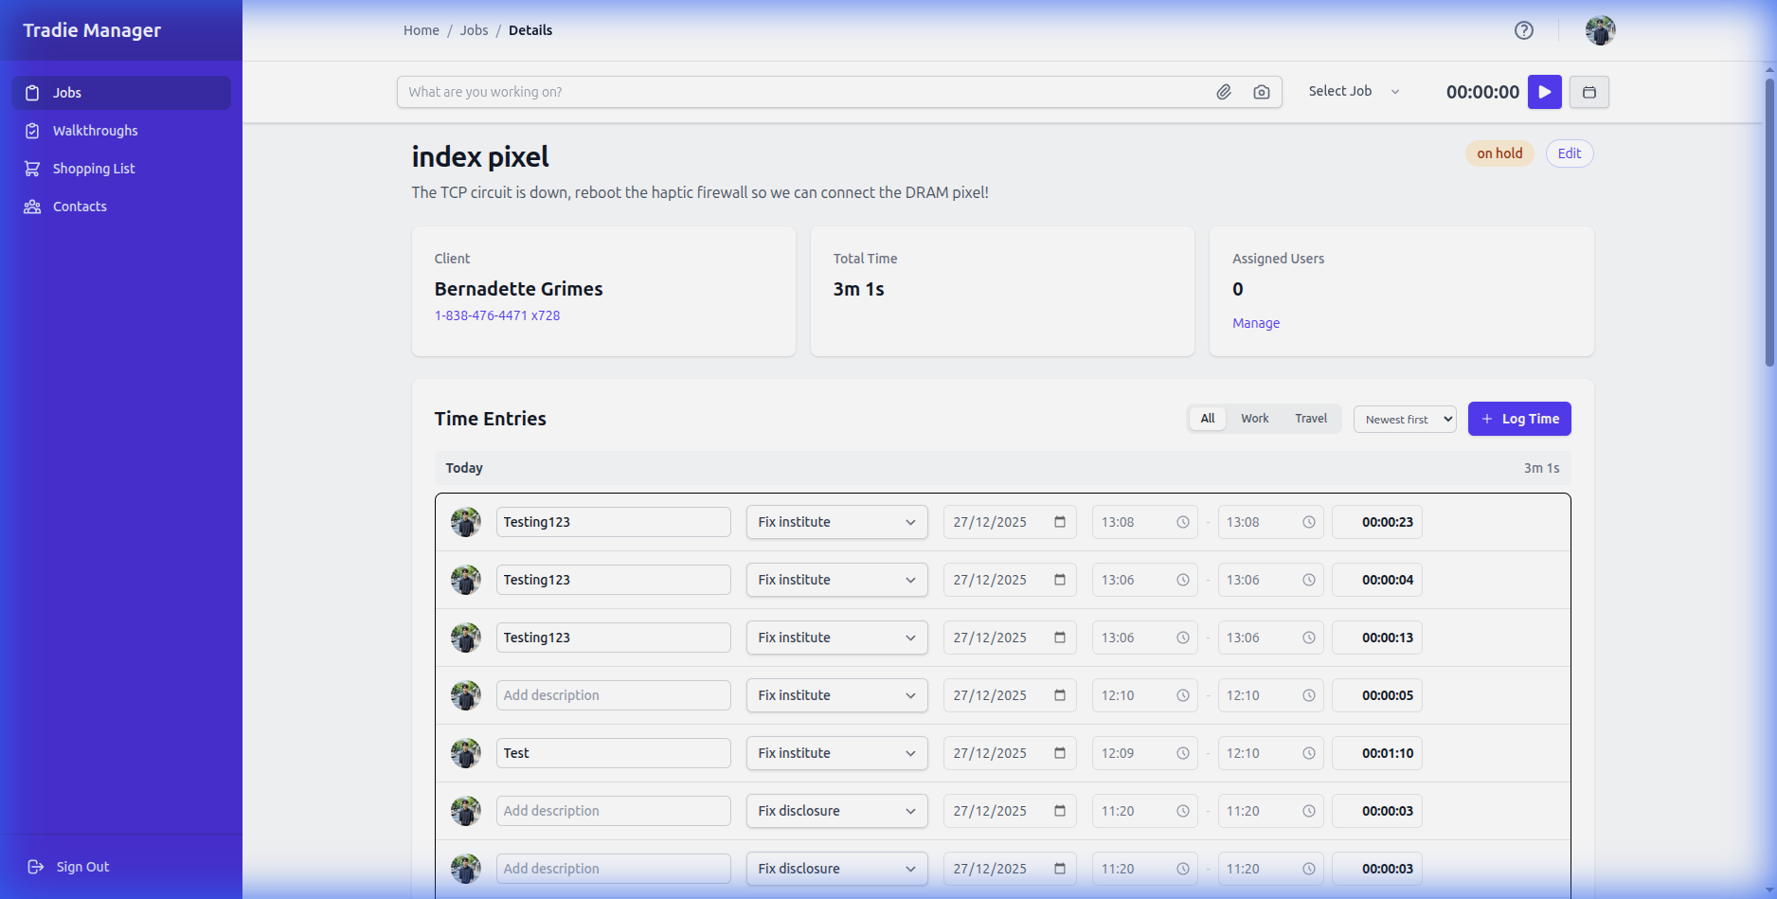Select the Jobs section in sidebar
Viewport: 1777px width, 899px height.
[66, 92]
